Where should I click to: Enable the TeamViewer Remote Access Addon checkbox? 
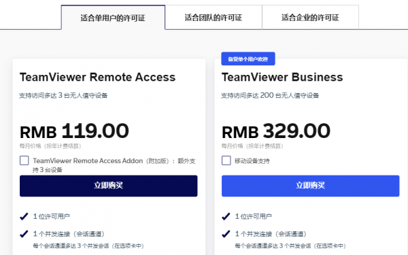tap(24, 160)
